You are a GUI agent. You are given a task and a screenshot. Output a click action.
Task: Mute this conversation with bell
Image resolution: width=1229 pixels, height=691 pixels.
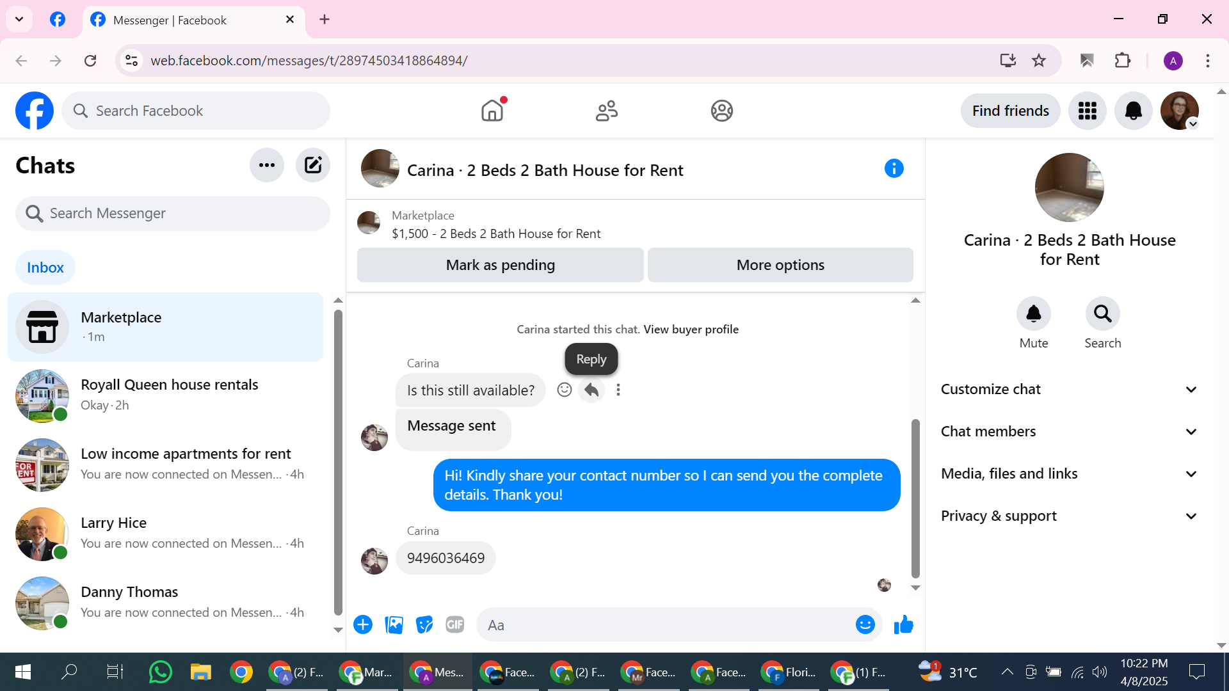[1033, 314]
